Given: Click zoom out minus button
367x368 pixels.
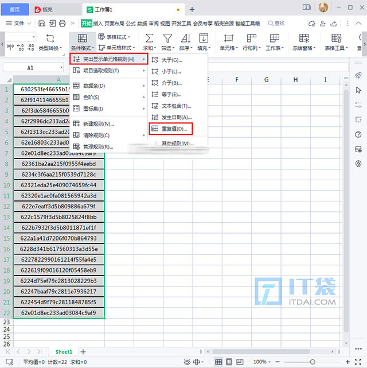Looking at the screenshot, I should tap(277, 362).
